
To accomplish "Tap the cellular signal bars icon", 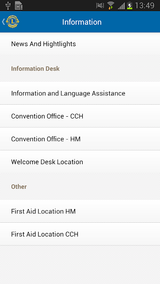I will tap(121, 6).
